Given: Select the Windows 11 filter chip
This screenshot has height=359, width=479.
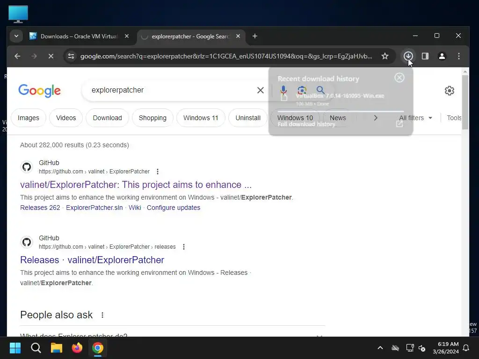Looking at the screenshot, I should pyautogui.click(x=201, y=118).
